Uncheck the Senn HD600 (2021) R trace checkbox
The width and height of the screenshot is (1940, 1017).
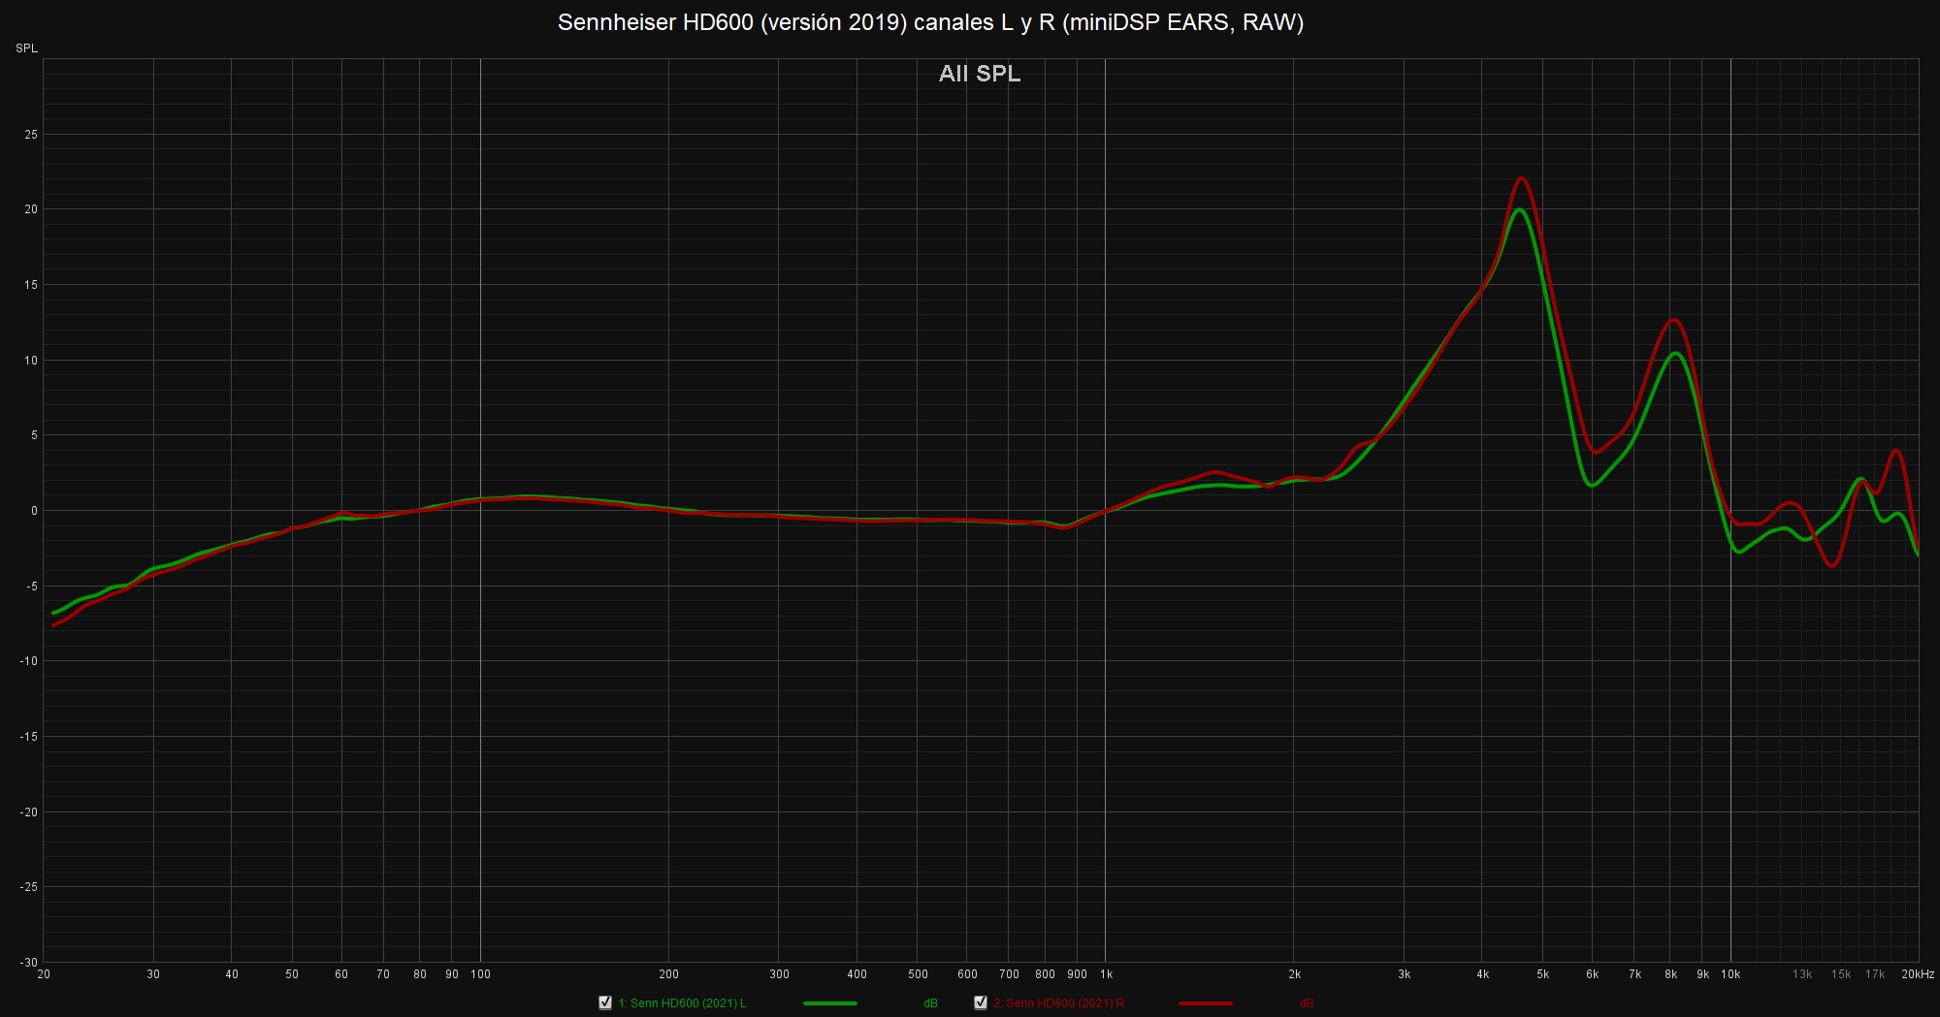[x=981, y=1002]
